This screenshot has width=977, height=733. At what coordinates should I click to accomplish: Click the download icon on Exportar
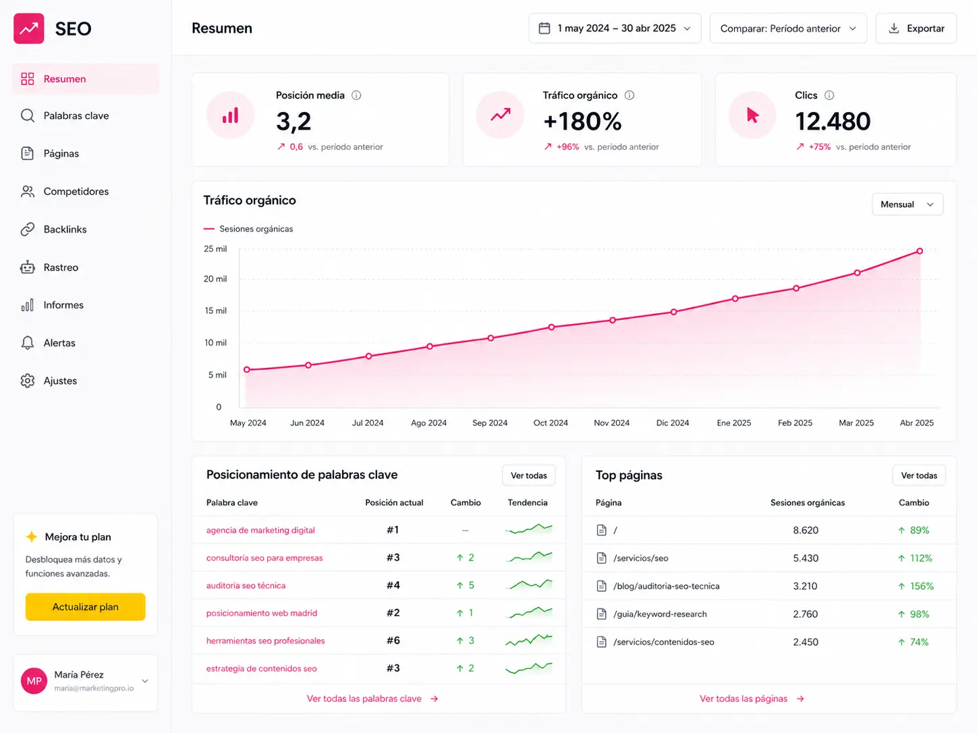pos(894,28)
